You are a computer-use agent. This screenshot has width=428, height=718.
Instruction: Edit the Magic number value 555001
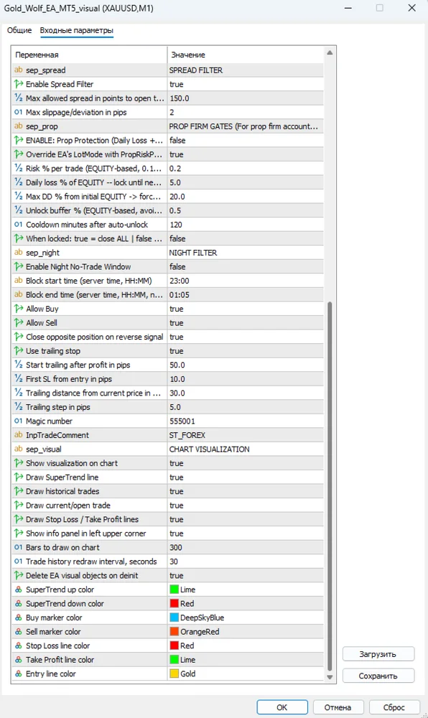[x=246, y=421]
